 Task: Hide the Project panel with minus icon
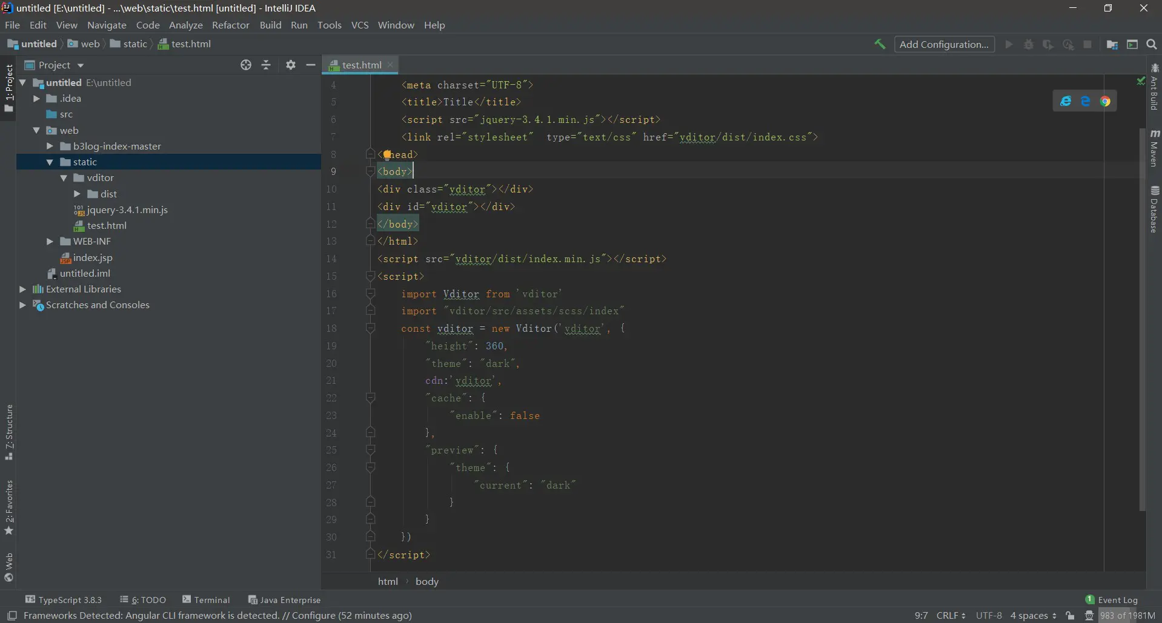311,65
